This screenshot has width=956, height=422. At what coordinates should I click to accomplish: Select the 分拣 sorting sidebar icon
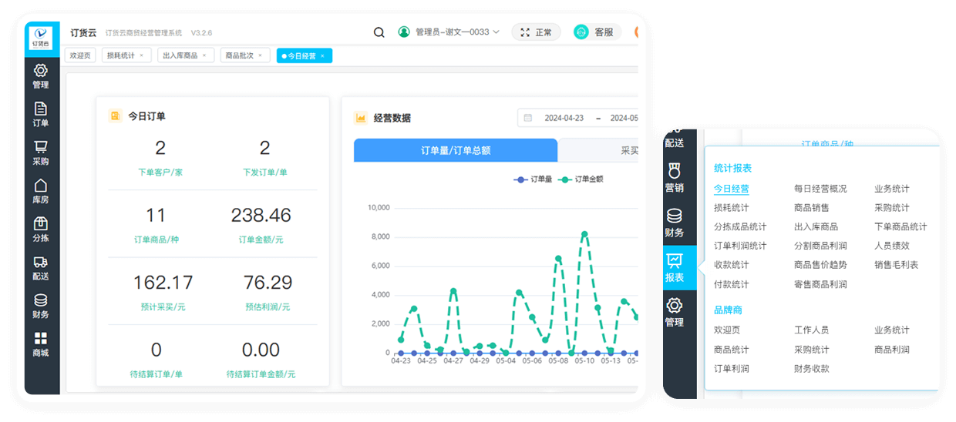coord(41,229)
